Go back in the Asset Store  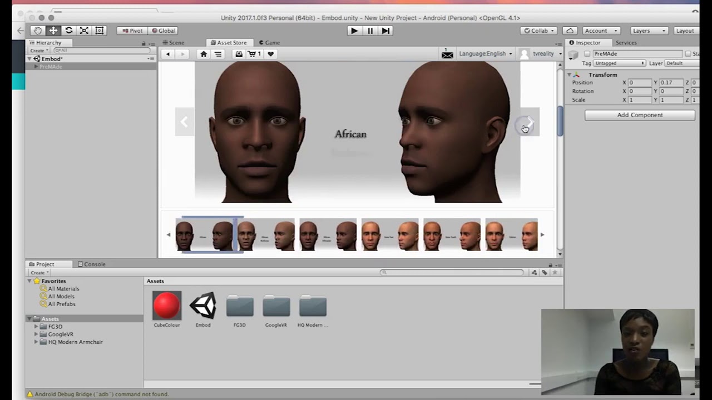(x=167, y=54)
